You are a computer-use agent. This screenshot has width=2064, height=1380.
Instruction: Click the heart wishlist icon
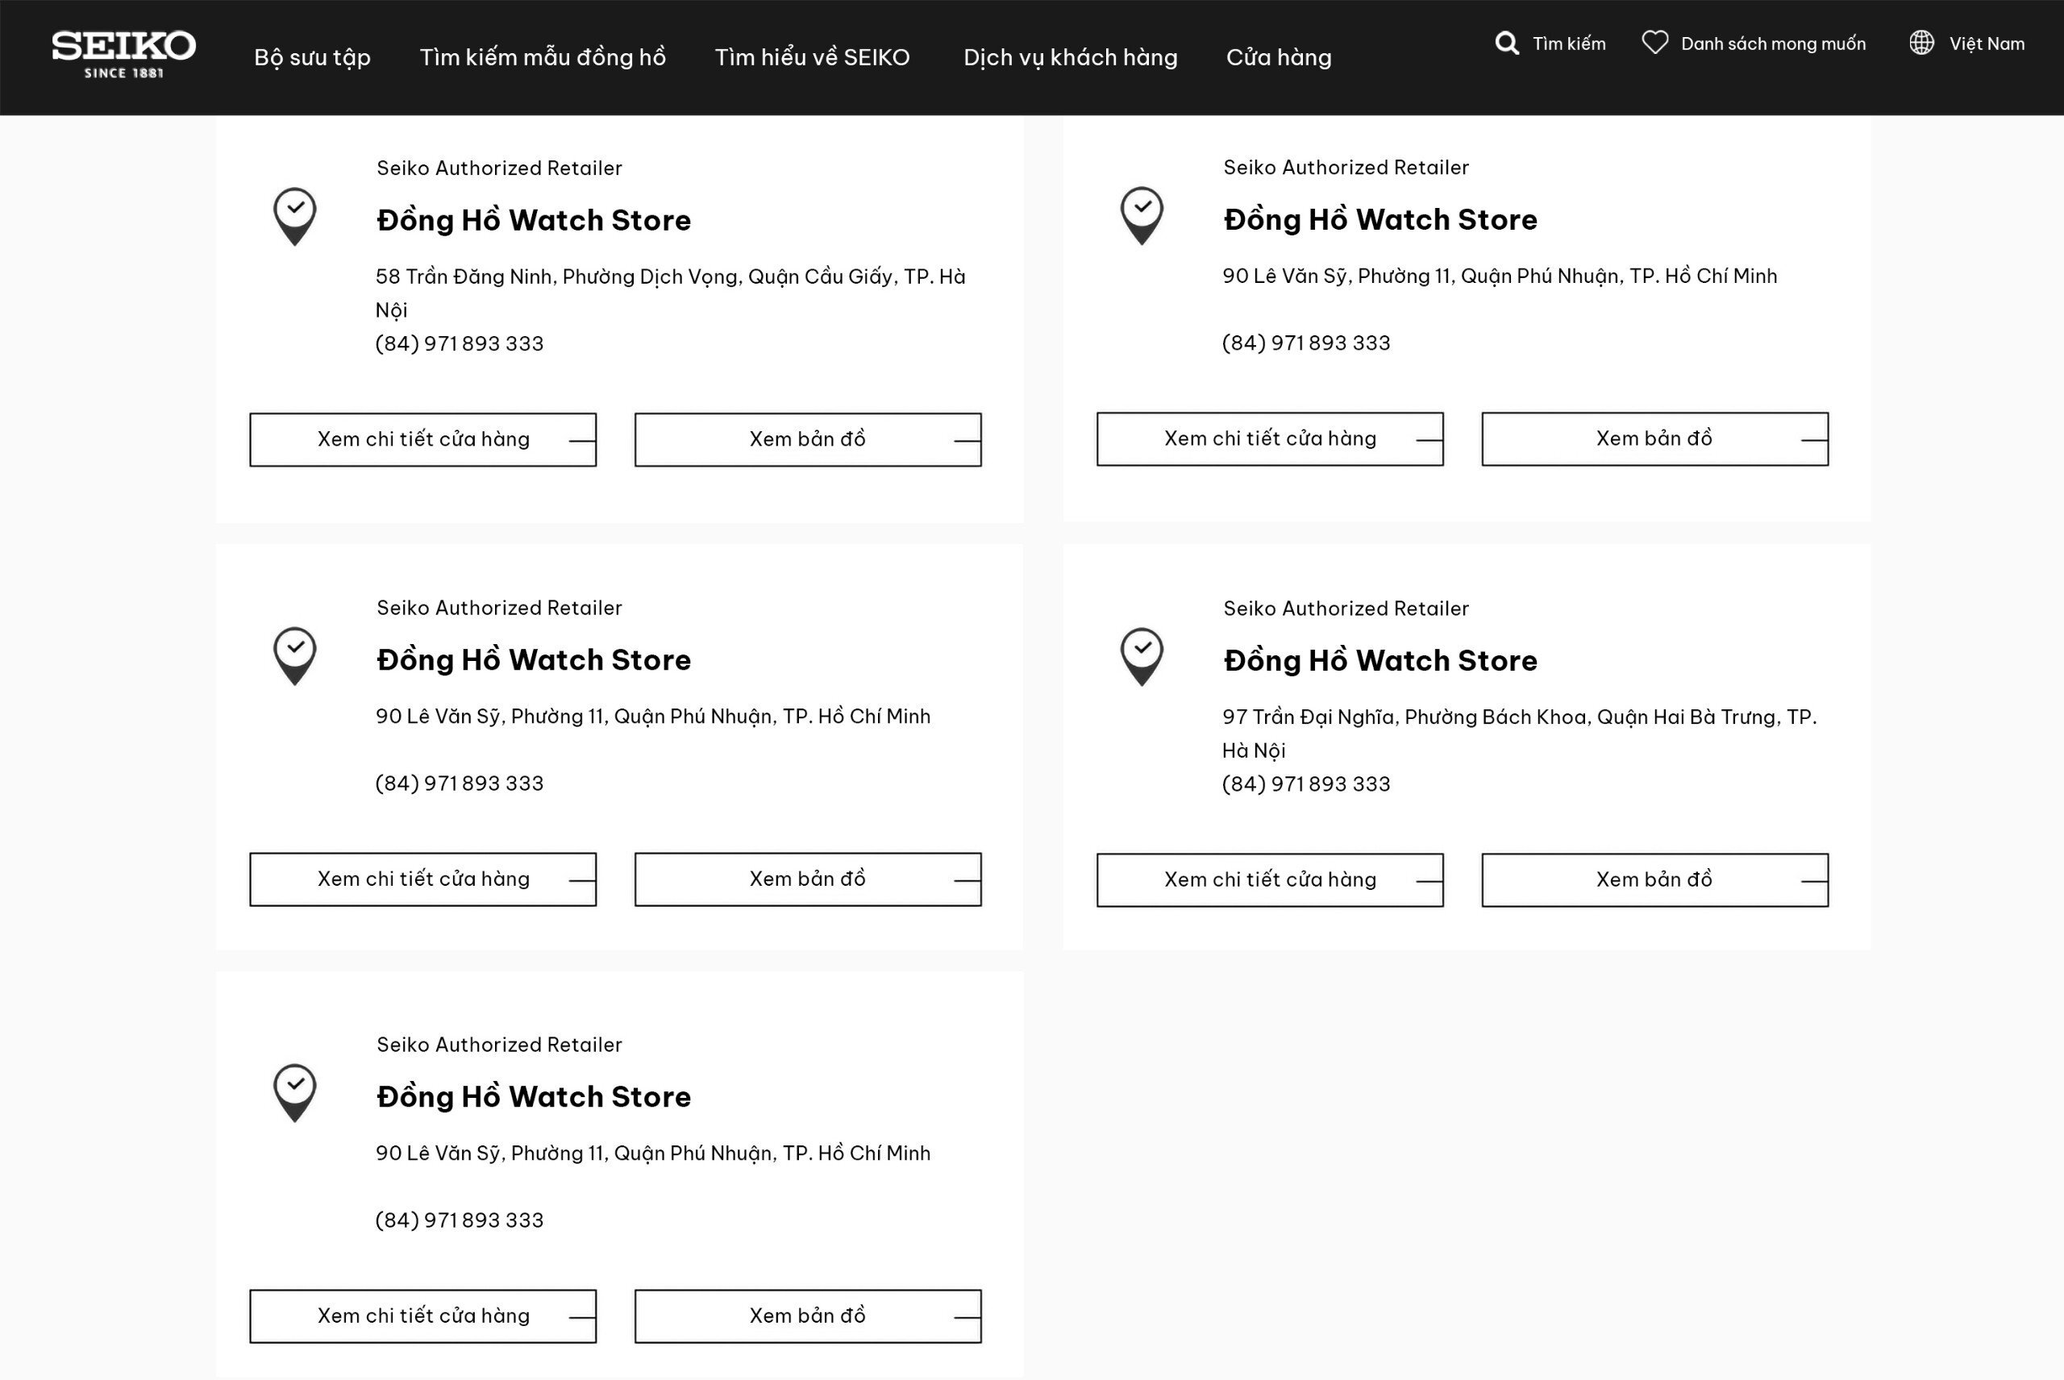point(1654,42)
